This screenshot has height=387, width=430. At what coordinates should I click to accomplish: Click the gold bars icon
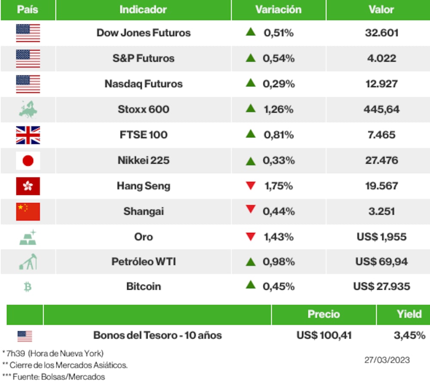point(28,237)
